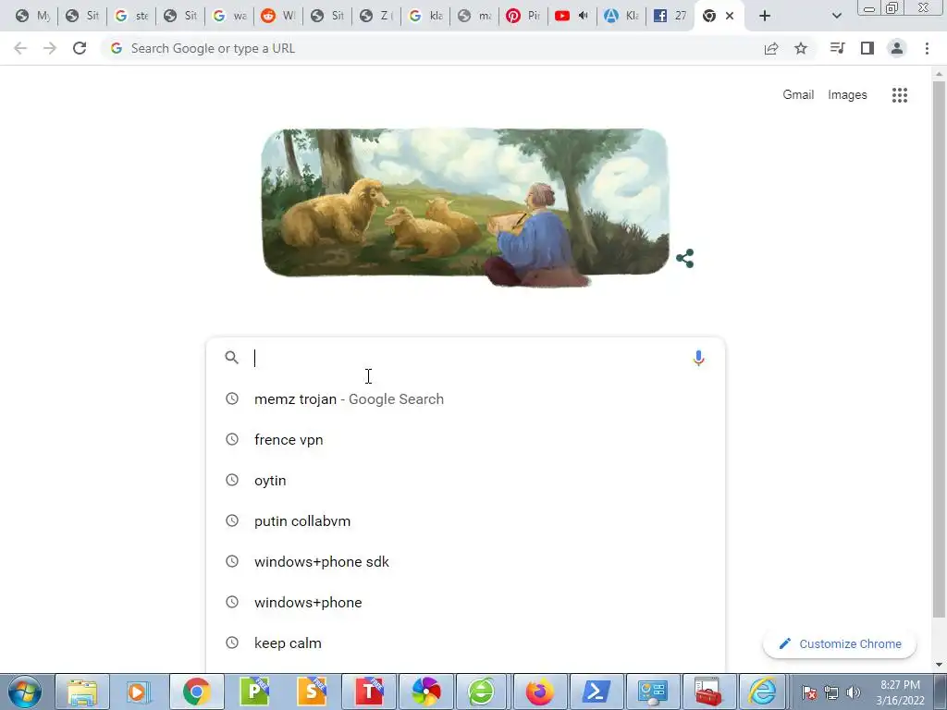Switch to the 'wa' Google tab
The width and height of the screenshot is (947, 710).
click(229, 16)
